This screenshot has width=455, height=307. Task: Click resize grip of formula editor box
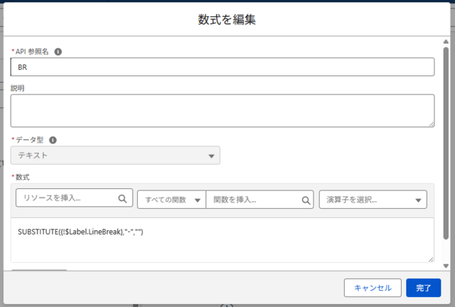[430, 259]
